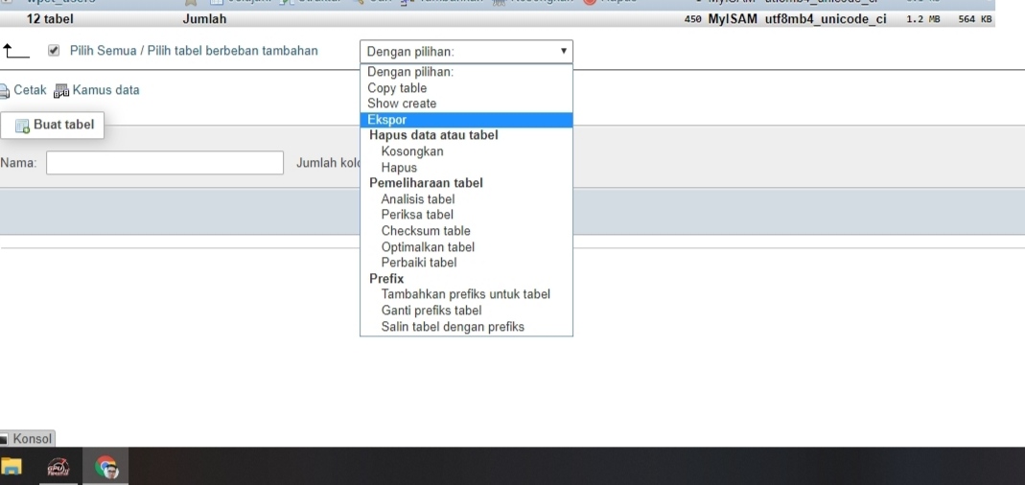The image size is (1025, 485).
Task: Pick Show create from the list
Action: point(402,104)
